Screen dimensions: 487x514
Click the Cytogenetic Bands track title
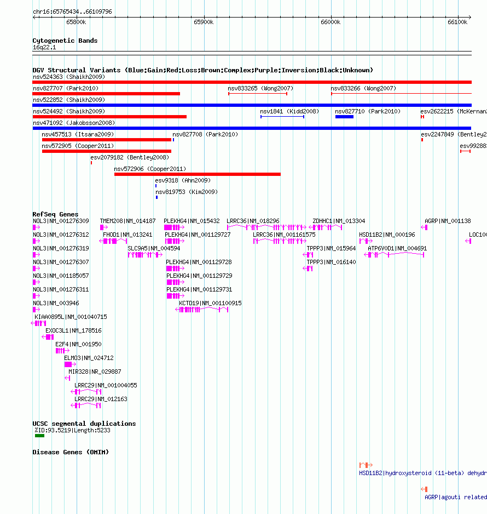pyautogui.click(x=65, y=41)
